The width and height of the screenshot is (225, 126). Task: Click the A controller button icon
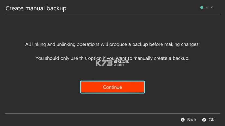coord(204,120)
